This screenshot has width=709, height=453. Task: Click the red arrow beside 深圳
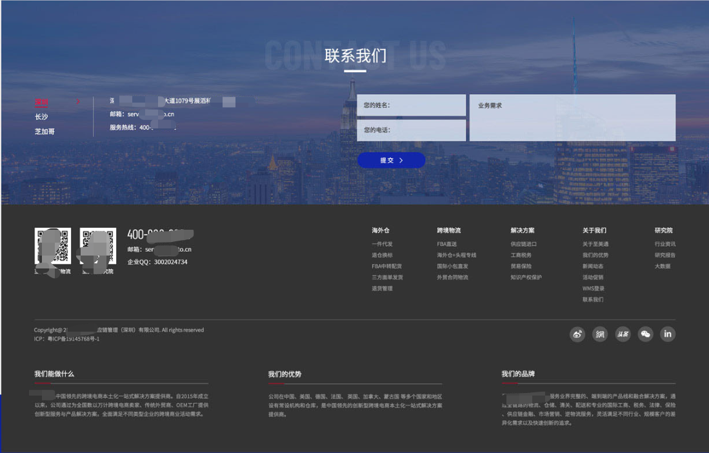[79, 102]
